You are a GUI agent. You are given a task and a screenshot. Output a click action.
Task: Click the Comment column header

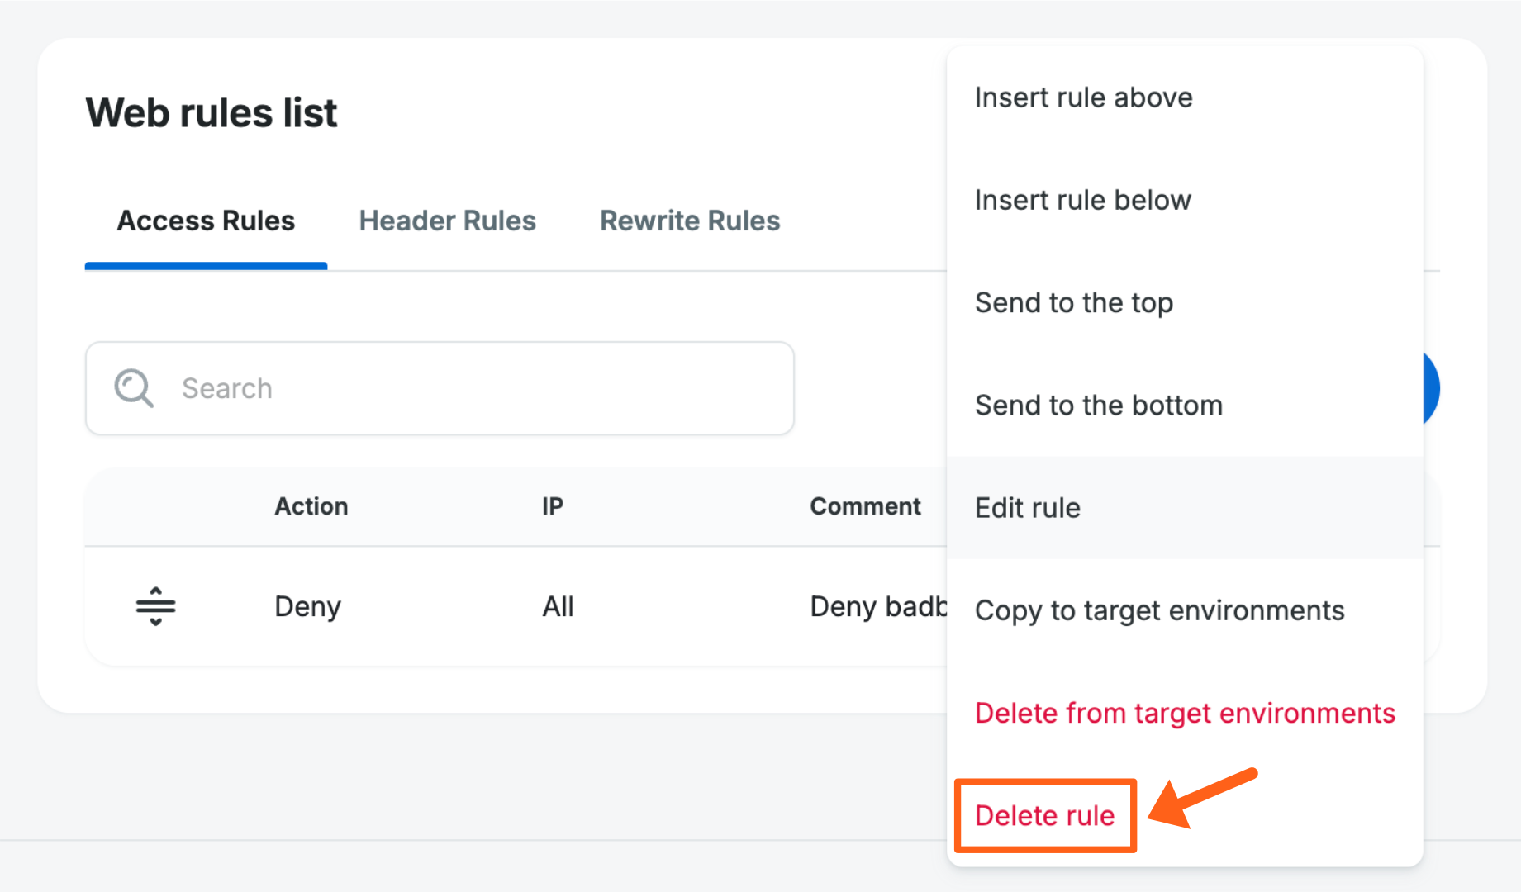tap(866, 506)
